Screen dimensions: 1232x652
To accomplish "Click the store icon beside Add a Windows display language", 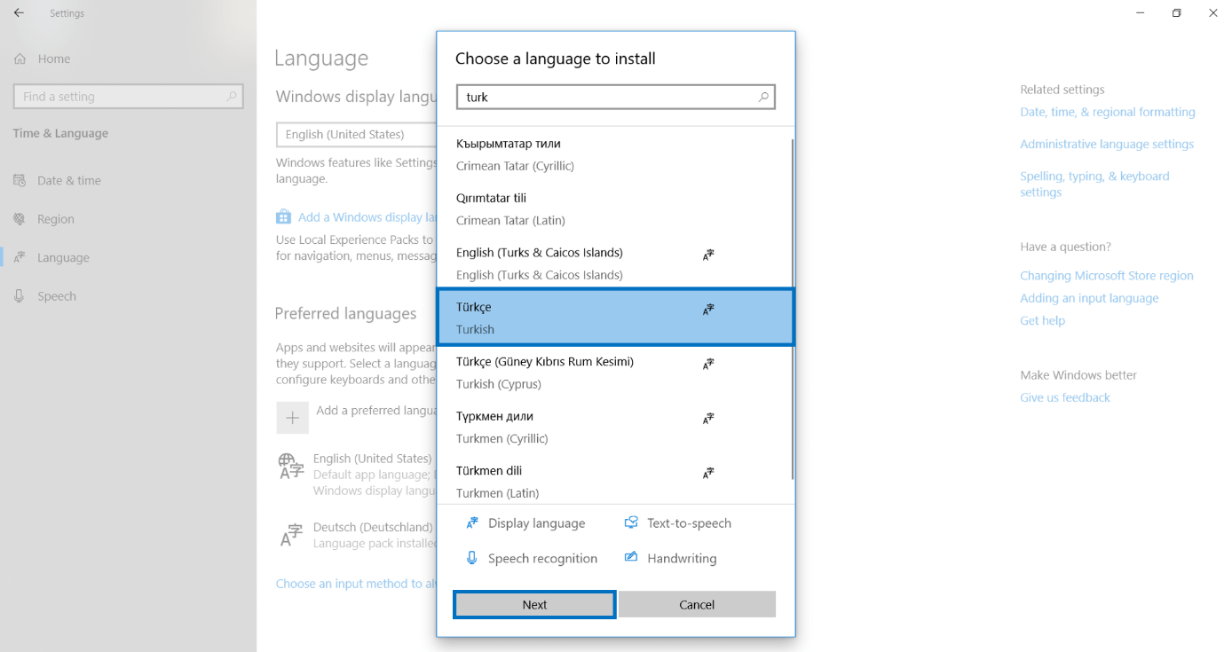I will point(283,216).
